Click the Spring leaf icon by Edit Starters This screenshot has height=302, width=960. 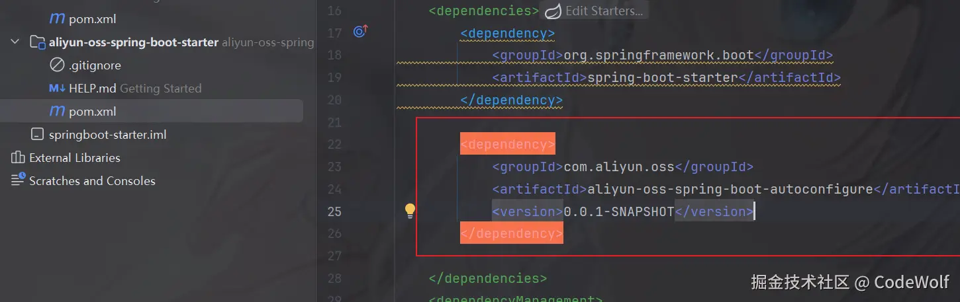552,11
